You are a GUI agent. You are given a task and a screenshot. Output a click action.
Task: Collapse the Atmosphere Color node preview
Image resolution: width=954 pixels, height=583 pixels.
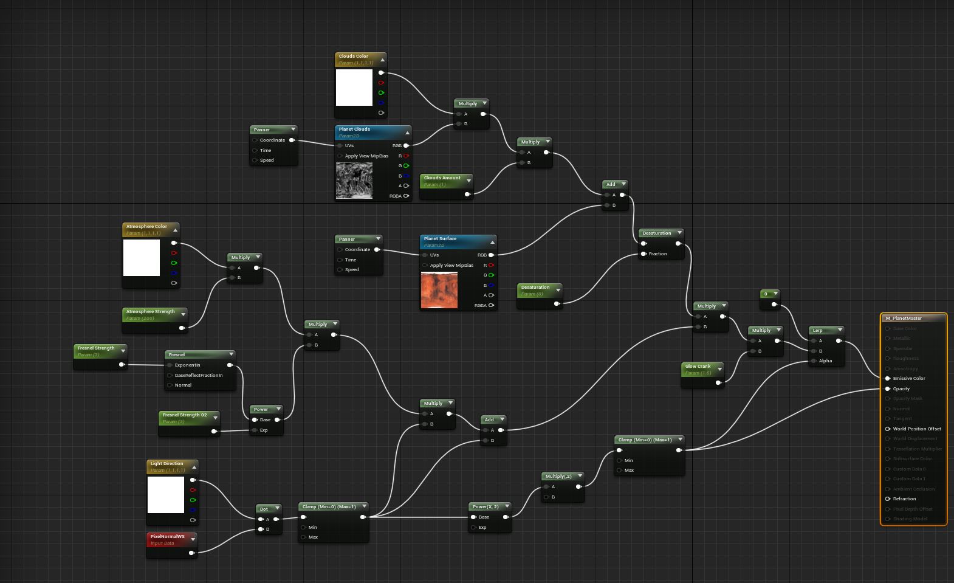tap(175, 230)
